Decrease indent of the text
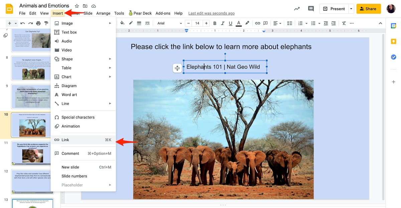Viewport: 401px width, 208px height. (x=326, y=23)
